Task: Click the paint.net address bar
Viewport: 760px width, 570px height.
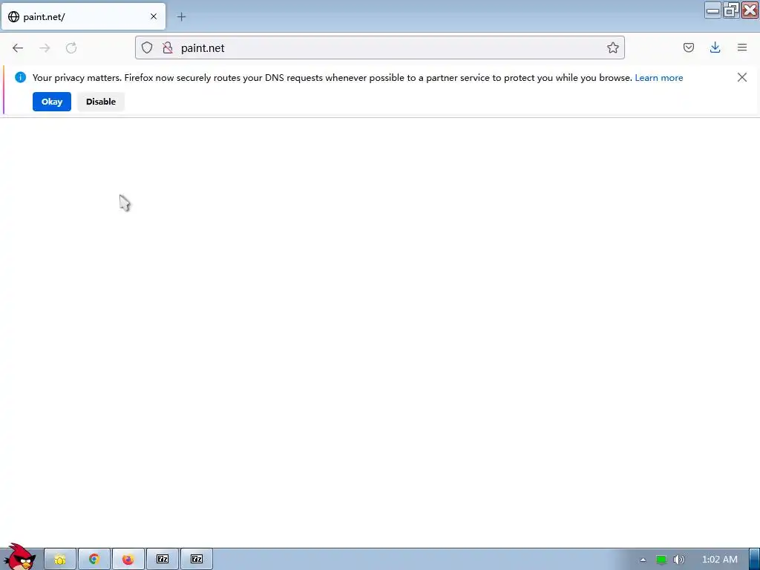Action: click(x=379, y=47)
